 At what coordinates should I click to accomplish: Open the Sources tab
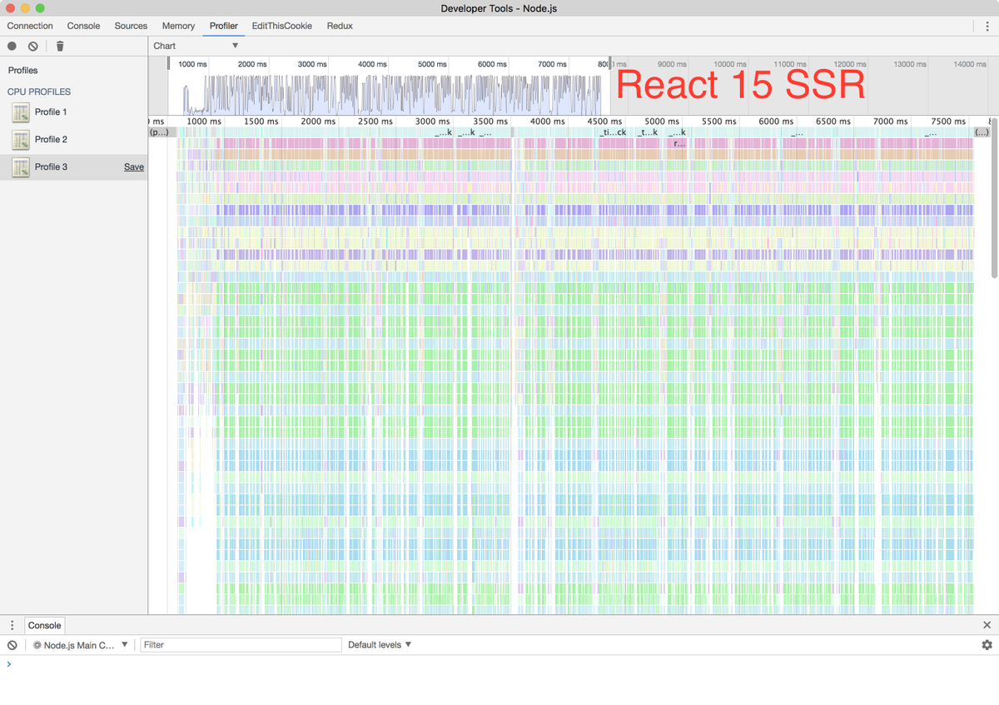click(x=131, y=26)
